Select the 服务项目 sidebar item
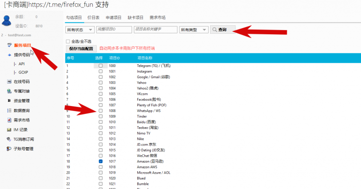Screen dimensions: 361x189 pyautogui.click(x=23, y=45)
